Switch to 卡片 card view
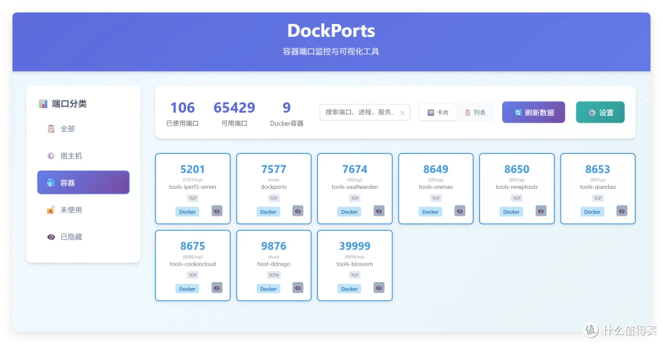663x344 pixels. (x=438, y=112)
